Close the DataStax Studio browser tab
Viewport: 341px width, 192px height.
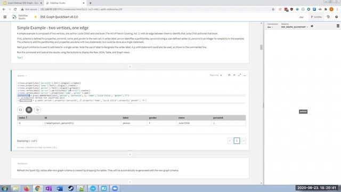[84, 3]
